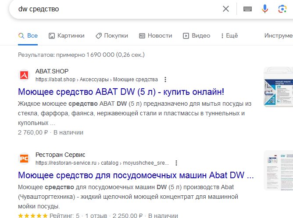Open Ресторан Сервис result document thumbnail
Image resolution: width=293 pixels, height=218 pixels.
point(278,170)
